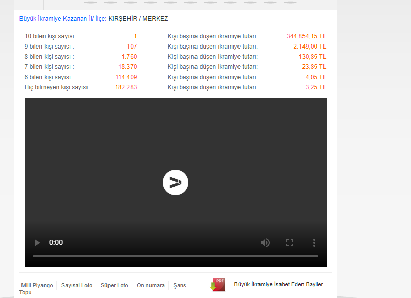Click the winner count 114.409
Screen dimensions: 411x298
126,77
